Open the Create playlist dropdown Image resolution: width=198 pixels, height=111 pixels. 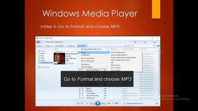coord(60,46)
